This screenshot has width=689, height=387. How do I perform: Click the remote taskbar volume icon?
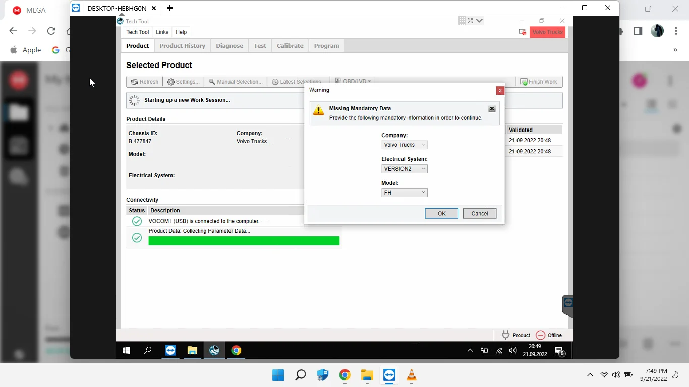(513, 351)
